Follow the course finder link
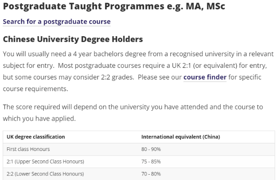Image resolution: width=276 pixels, height=180 pixels. click(x=205, y=77)
